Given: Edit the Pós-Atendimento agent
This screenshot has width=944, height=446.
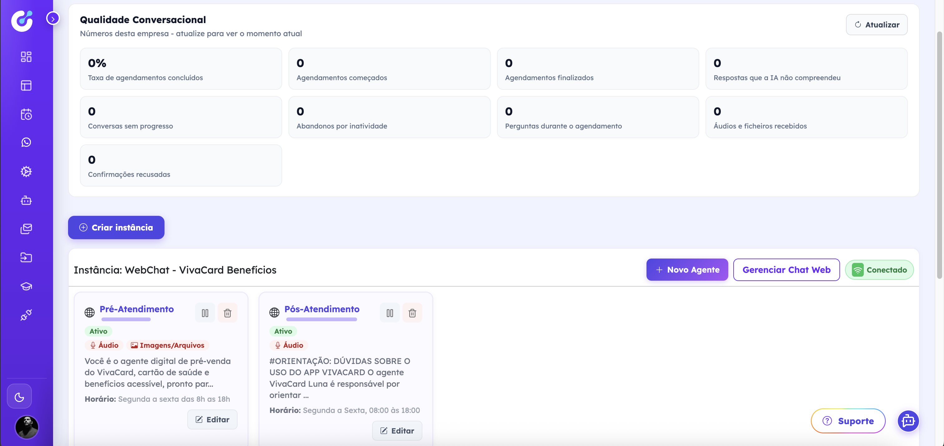Looking at the screenshot, I should (397, 431).
